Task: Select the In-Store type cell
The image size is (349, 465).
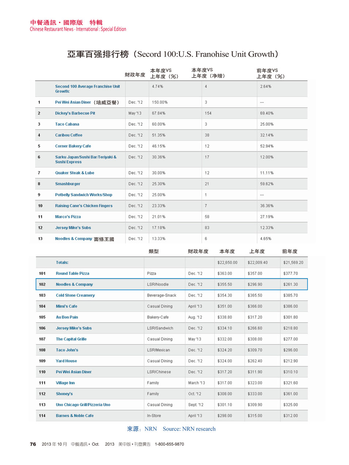Action: click(x=154, y=416)
